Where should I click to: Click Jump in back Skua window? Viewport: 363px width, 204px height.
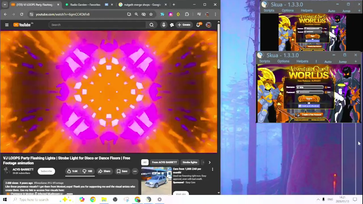point(346,11)
